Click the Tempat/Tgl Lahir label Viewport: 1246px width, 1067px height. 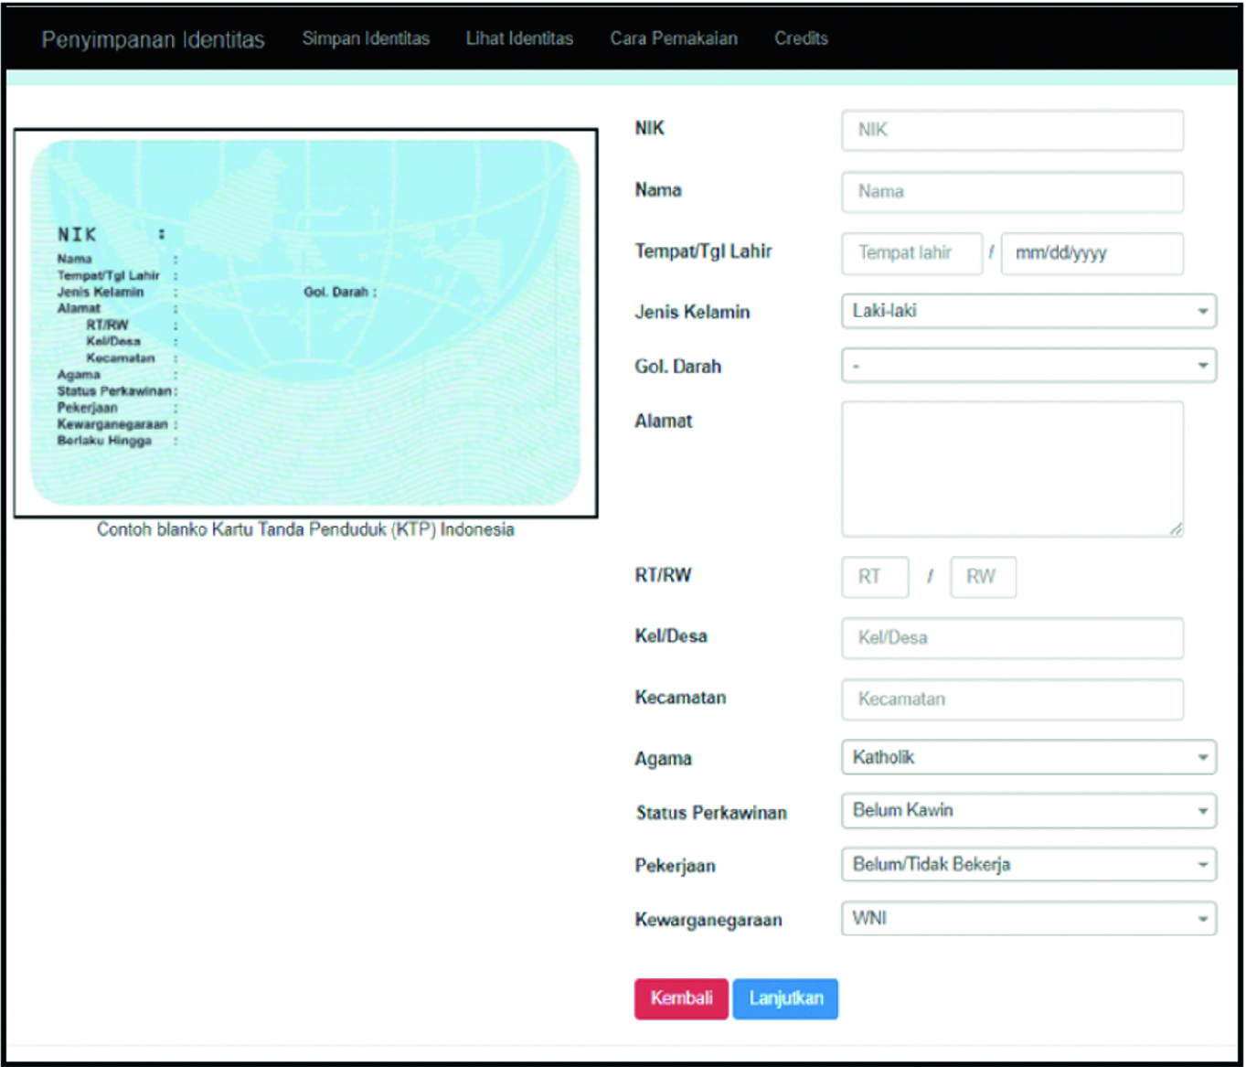coord(703,251)
